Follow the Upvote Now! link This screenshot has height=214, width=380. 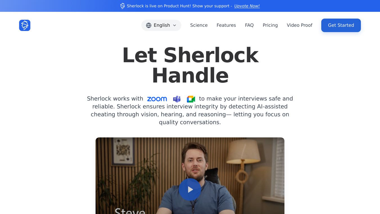coord(247,6)
